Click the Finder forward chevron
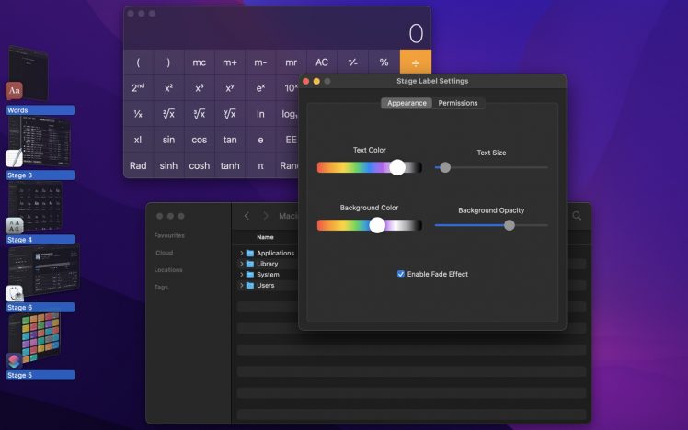This screenshot has width=688, height=430. 266,216
